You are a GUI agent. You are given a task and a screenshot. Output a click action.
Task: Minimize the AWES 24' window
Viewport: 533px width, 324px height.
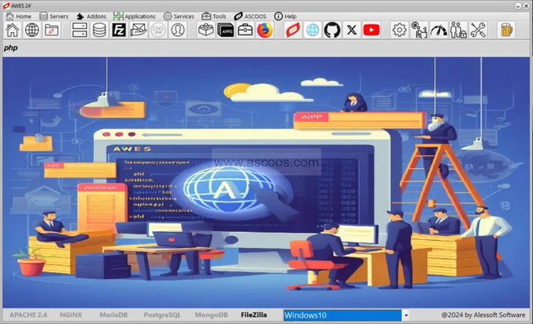click(517, 5)
